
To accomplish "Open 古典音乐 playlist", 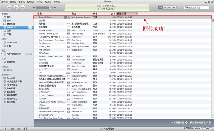I will (17, 88).
